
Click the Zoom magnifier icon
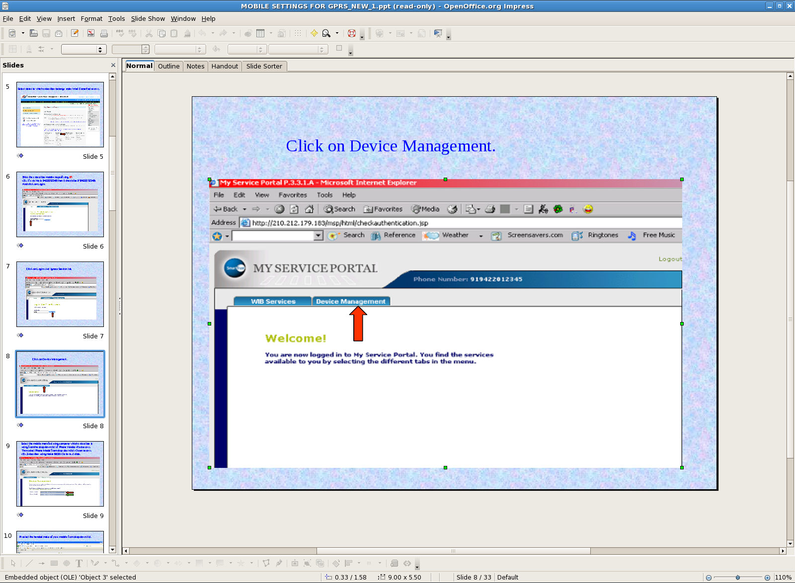326,33
